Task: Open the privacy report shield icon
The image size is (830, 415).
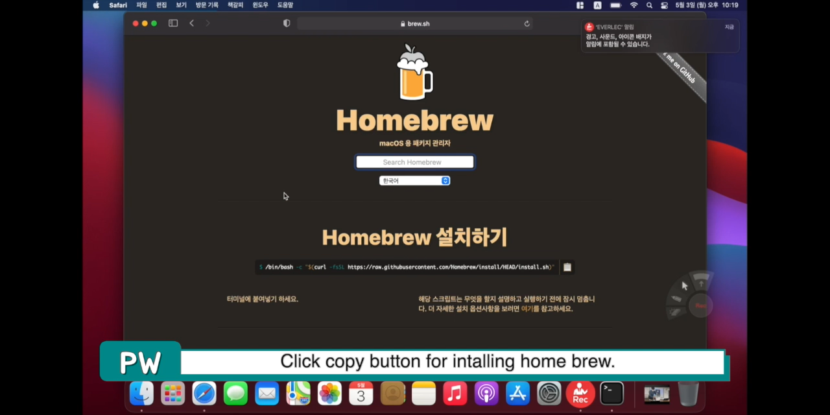Action: (287, 23)
